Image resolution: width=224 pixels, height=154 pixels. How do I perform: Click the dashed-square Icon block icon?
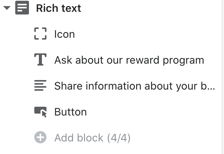coord(40,34)
